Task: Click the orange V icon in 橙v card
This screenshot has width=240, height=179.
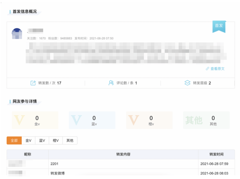Action: (134, 120)
